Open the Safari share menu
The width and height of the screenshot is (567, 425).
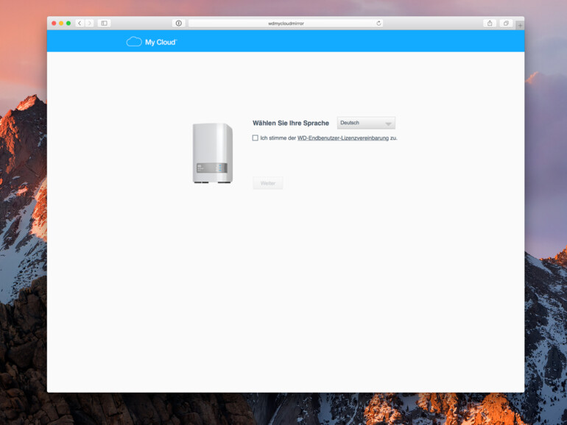click(x=490, y=23)
